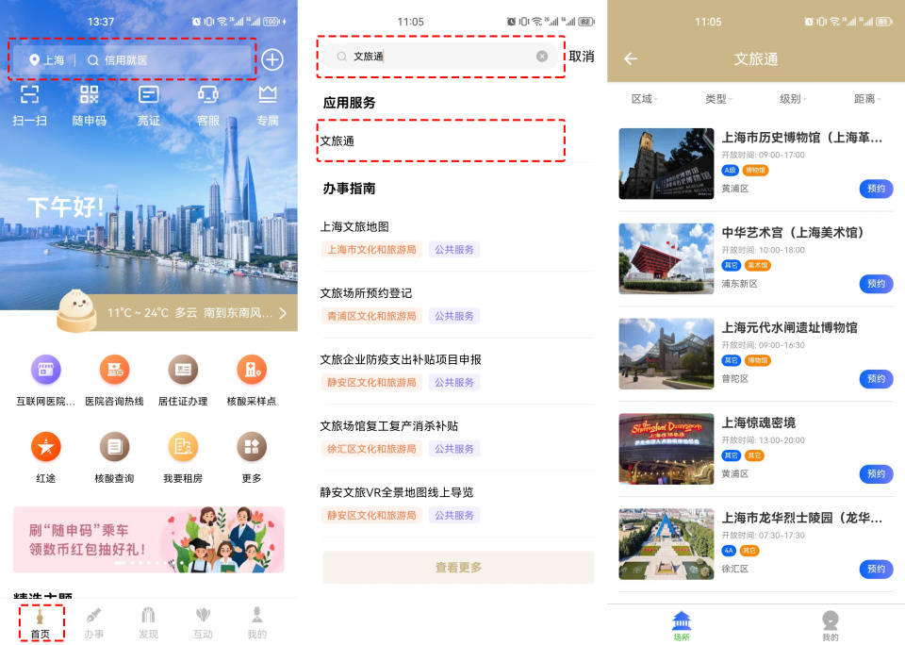Open 核酸采样点 service icon
Image resolution: width=905 pixels, height=645 pixels.
pyautogui.click(x=252, y=371)
